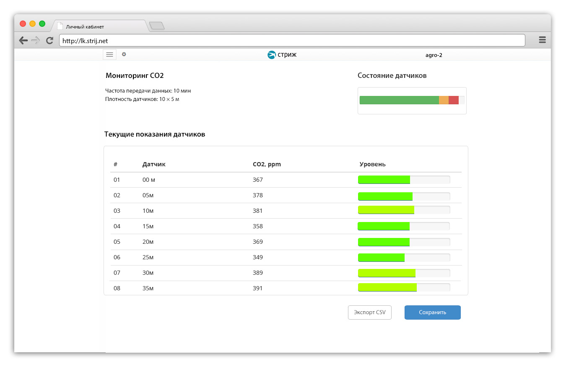Click level bar of the 30м row
The image size is (566, 377).
[404, 273]
